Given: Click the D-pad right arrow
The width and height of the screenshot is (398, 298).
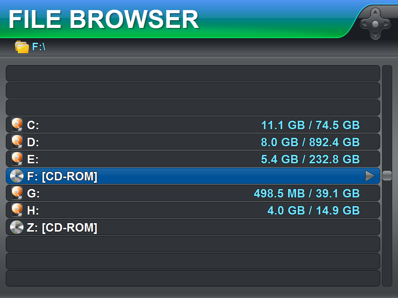Looking at the screenshot, I should pos(386,24).
